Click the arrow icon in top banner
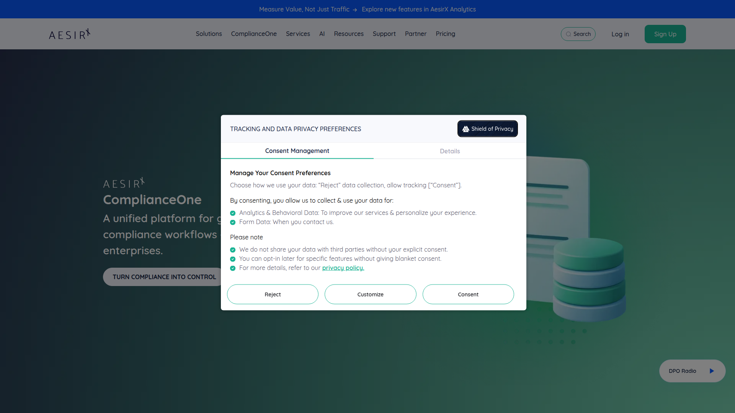This screenshot has width=735, height=413. pyautogui.click(x=355, y=10)
